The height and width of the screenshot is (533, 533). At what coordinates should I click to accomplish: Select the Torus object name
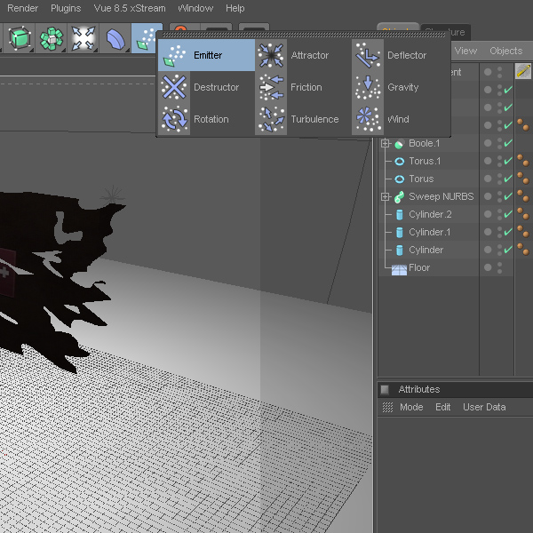coord(421,179)
